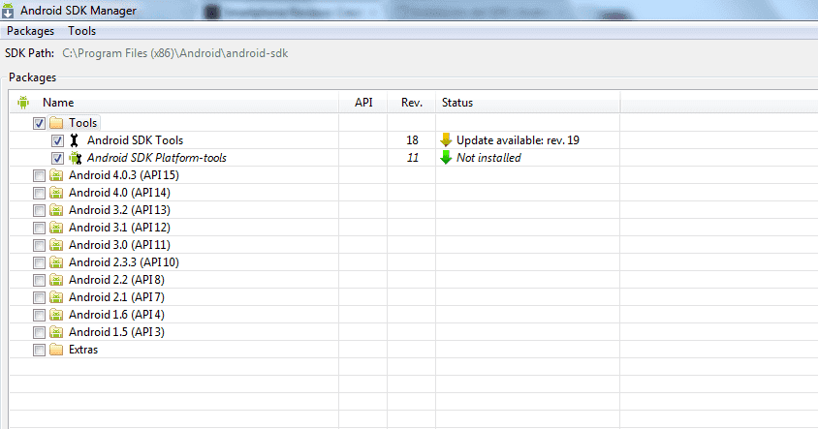Image resolution: width=818 pixels, height=429 pixels.
Task: Select the Android 2.1 (API 7) row label
Action: (x=116, y=297)
